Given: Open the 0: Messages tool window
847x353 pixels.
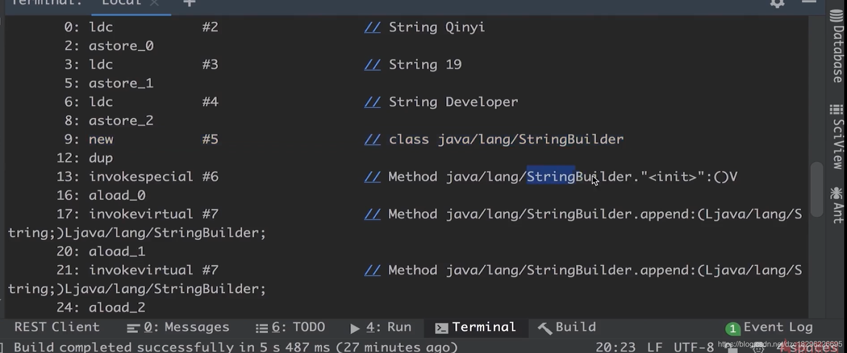Looking at the screenshot, I should pos(178,328).
